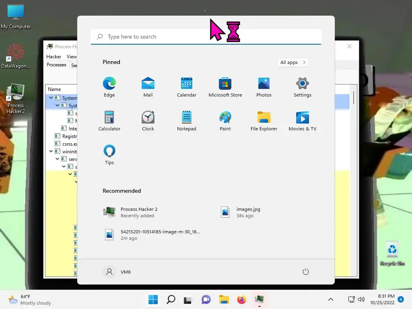The height and width of the screenshot is (309, 412).
Task: Open Task View on taskbar
Action: pyautogui.click(x=188, y=300)
